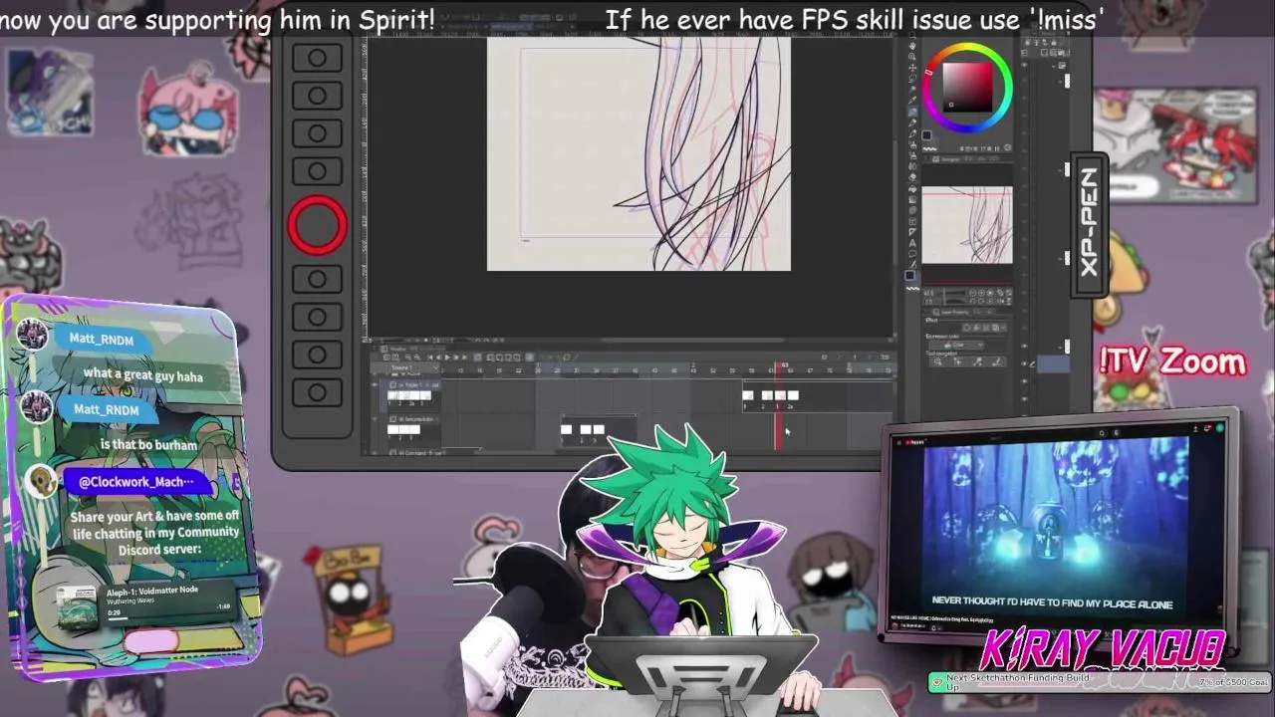Select the Text 'A' tool
The width and height of the screenshot is (1275, 717).
(912, 243)
